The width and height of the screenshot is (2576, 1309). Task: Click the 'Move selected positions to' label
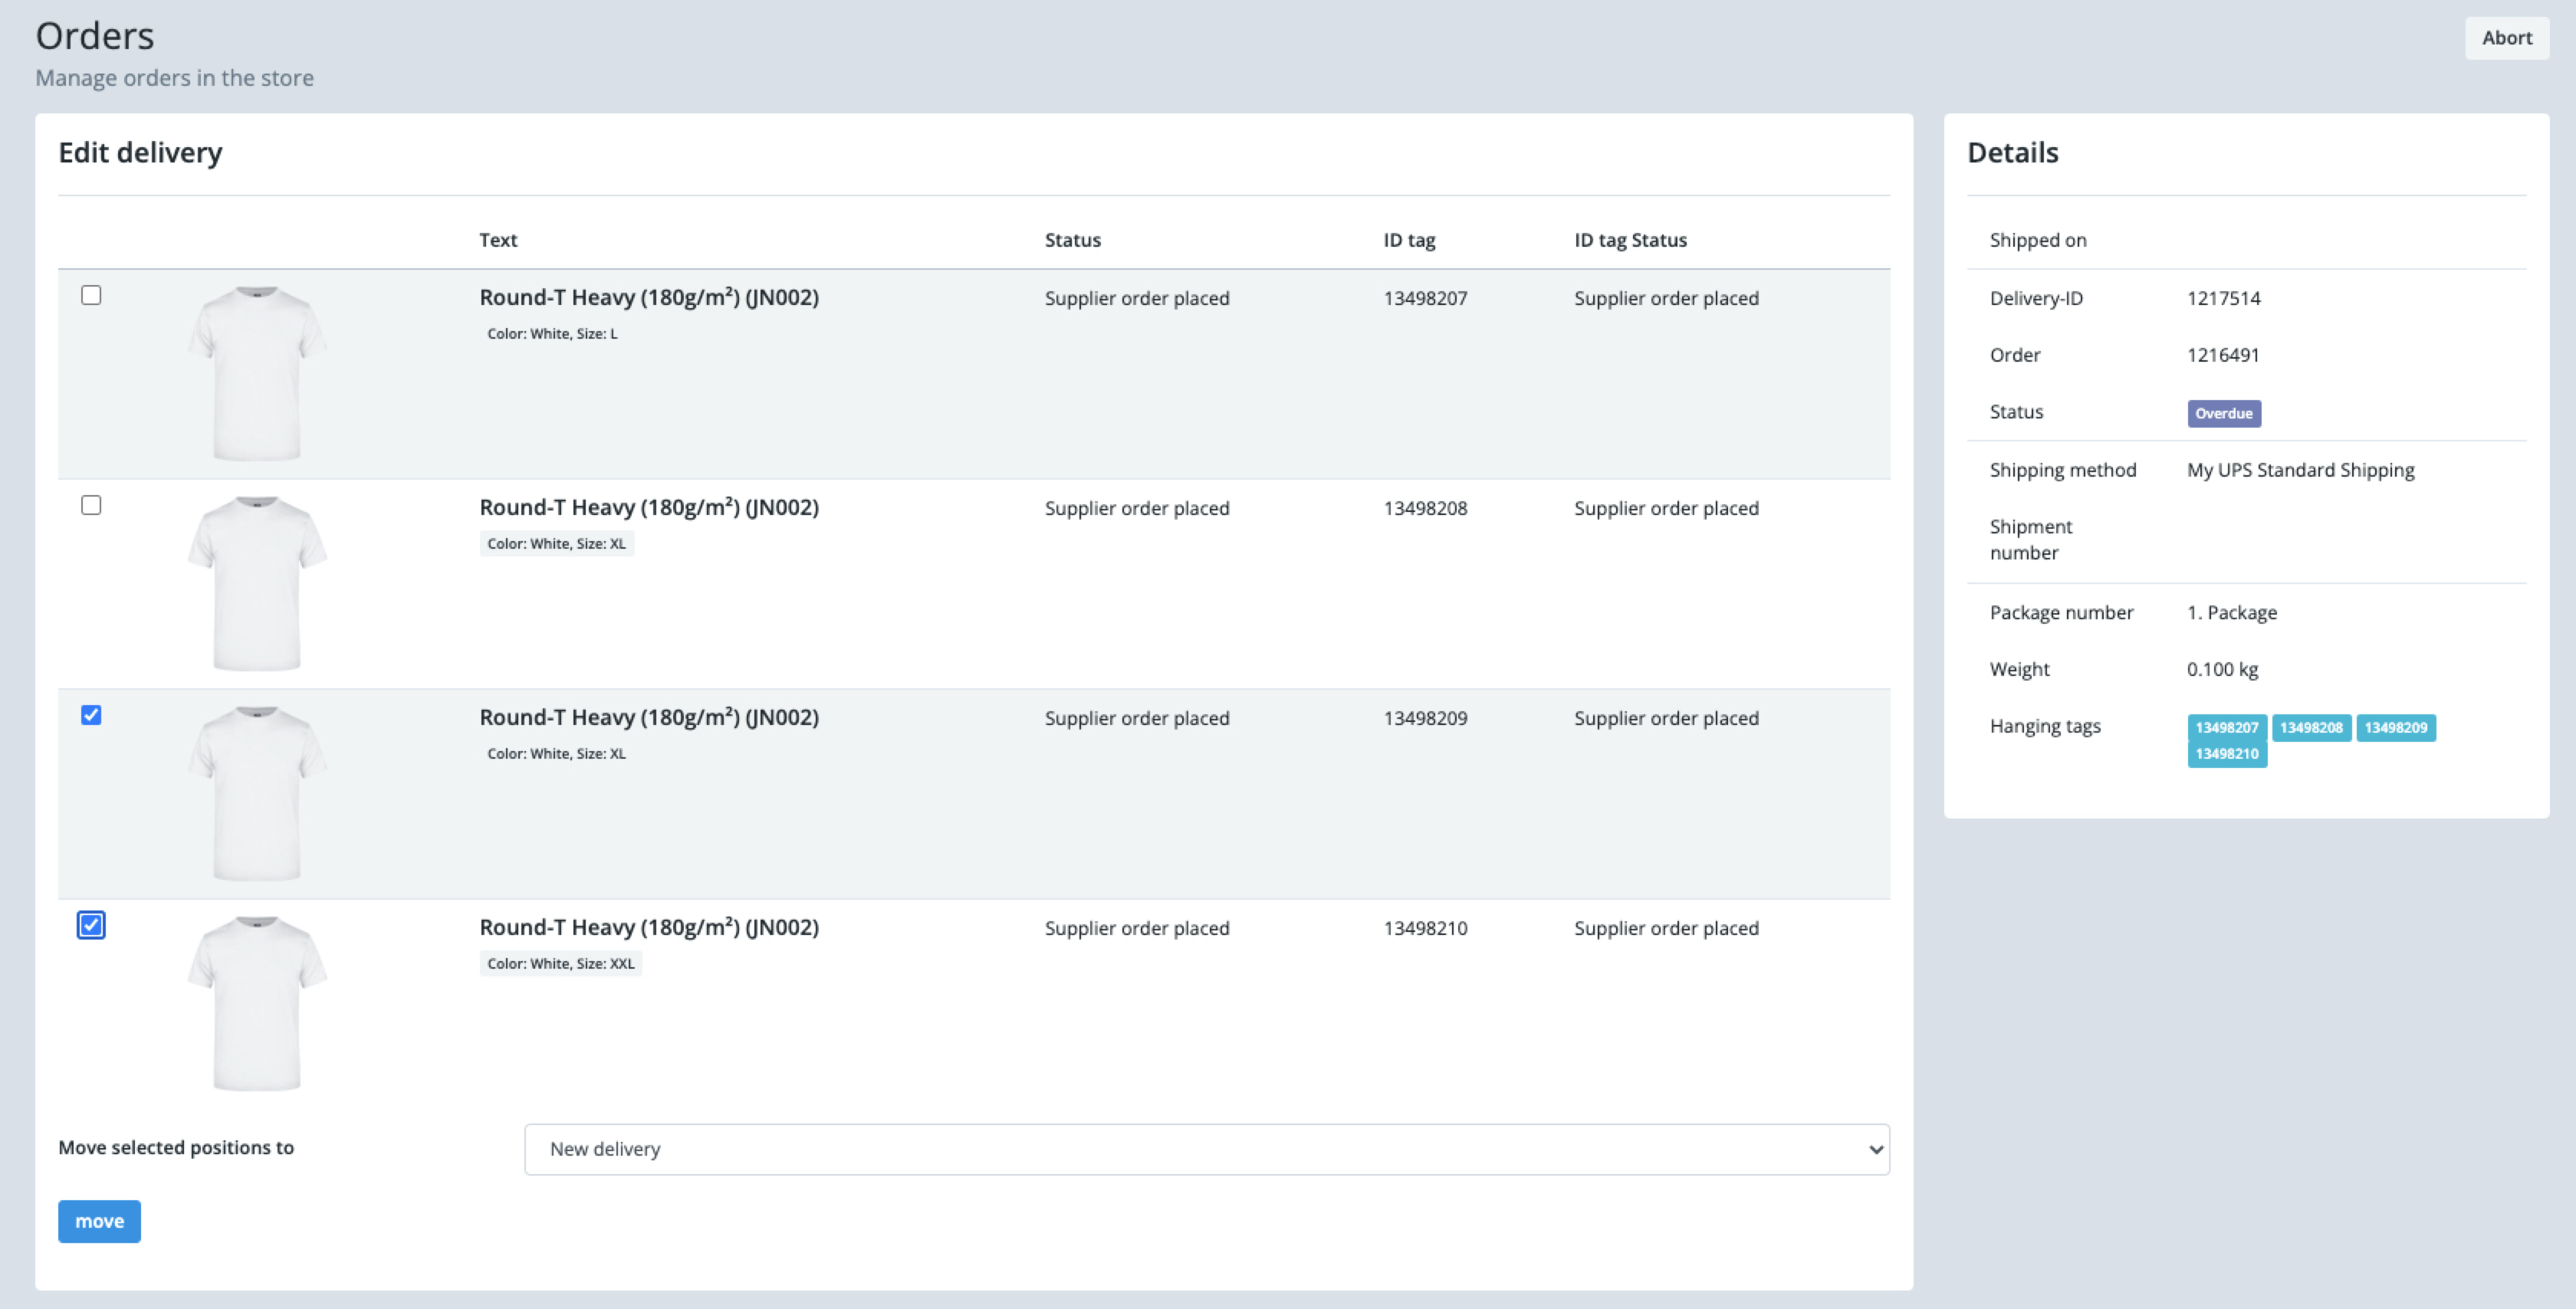(176, 1147)
